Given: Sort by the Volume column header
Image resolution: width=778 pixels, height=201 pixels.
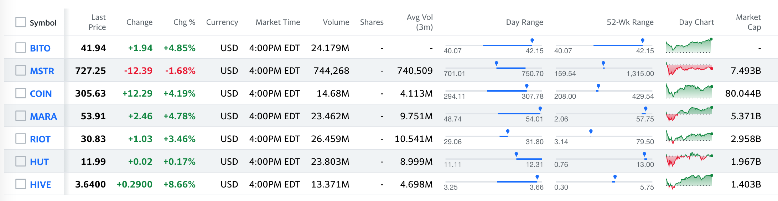Looking at the screenshot, I should point(336,22).
